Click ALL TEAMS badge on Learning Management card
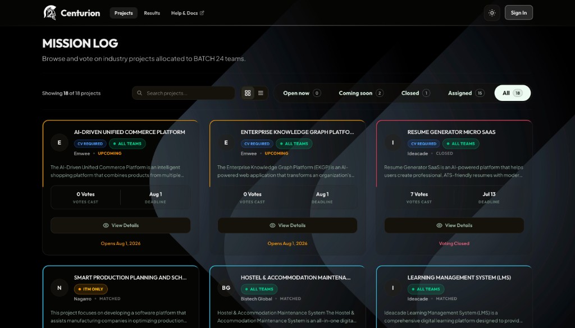The height and width of the screenshot is (328, 575). (x=426, y=289)
